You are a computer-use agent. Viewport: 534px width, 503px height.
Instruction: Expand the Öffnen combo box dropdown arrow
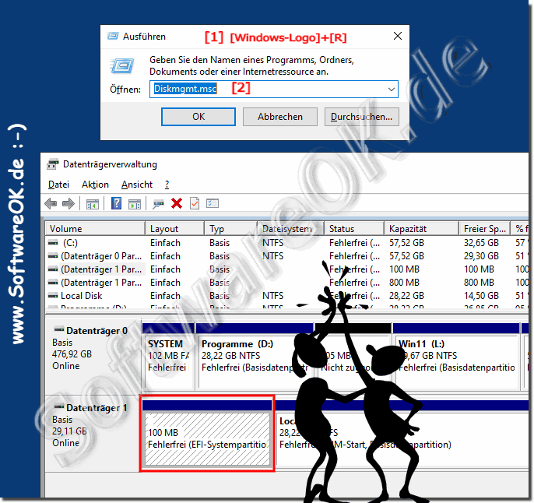pos(392,90)
